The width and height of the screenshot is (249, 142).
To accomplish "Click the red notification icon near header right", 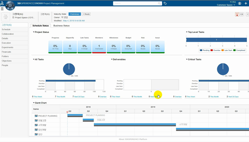I will tap(237, 14).
